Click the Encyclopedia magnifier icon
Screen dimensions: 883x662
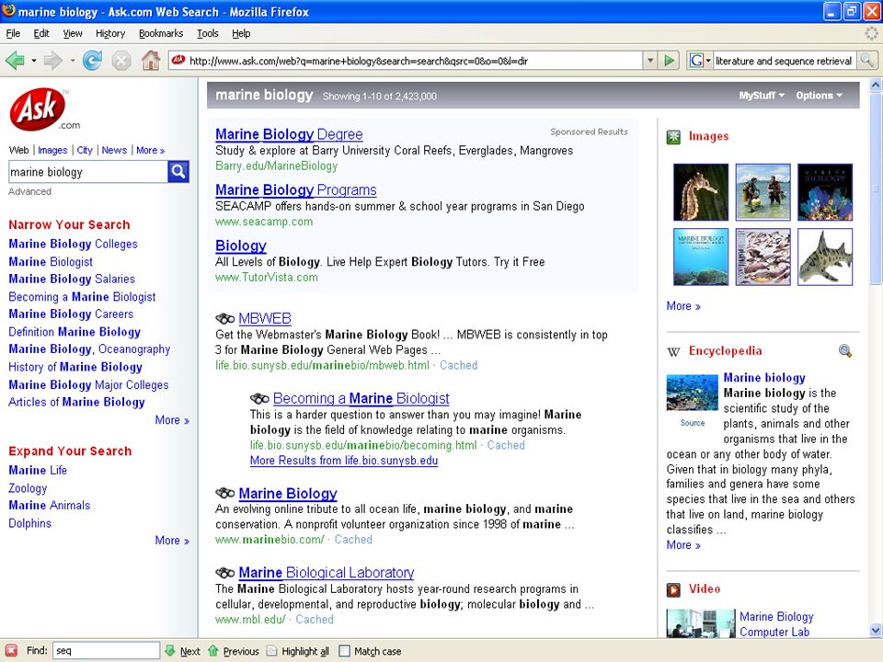844,350
